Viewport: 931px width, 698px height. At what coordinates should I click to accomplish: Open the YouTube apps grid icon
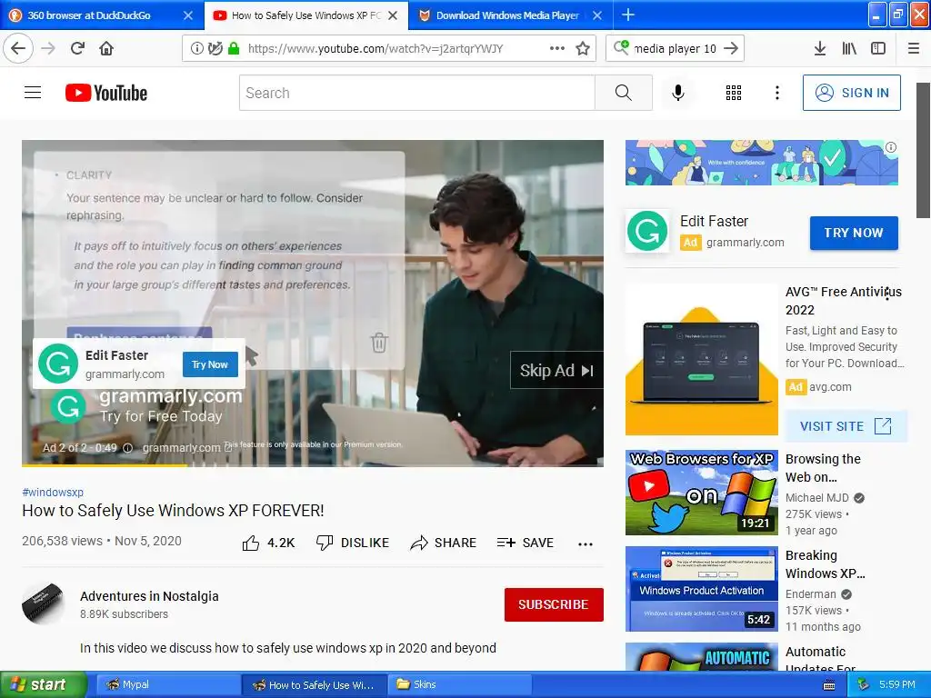click(734, 93)
